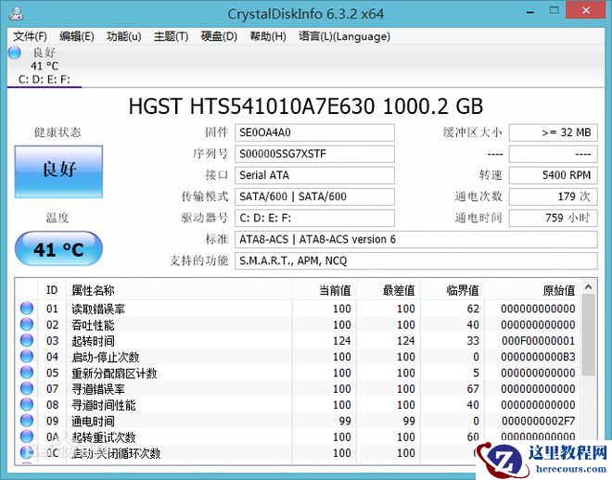The image size is (612, 480).
Task: Select the 寻道错误率 attribute name
Action: click(x=98, y=389)
